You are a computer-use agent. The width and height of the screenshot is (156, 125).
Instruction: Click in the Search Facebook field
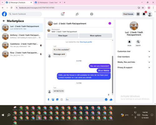25,14
